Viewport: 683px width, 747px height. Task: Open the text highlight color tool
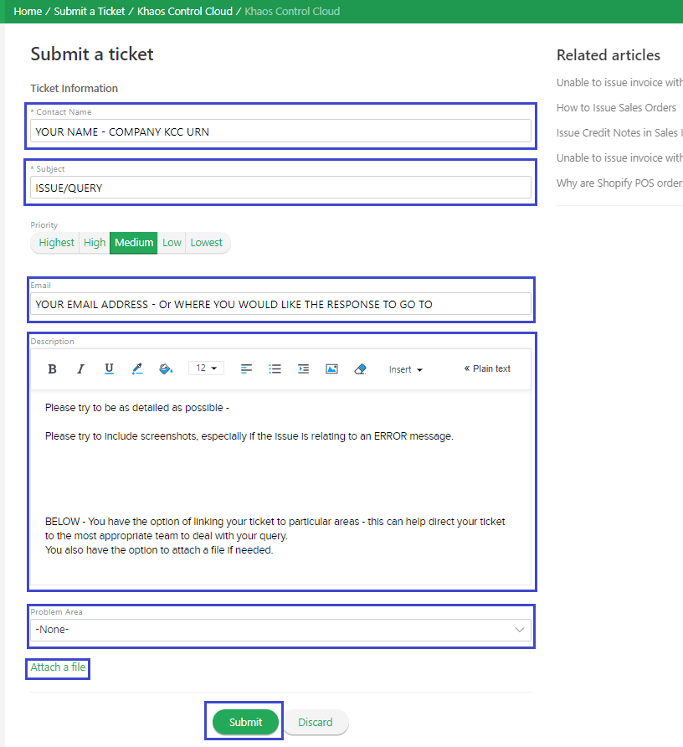(x=137, y=369)
